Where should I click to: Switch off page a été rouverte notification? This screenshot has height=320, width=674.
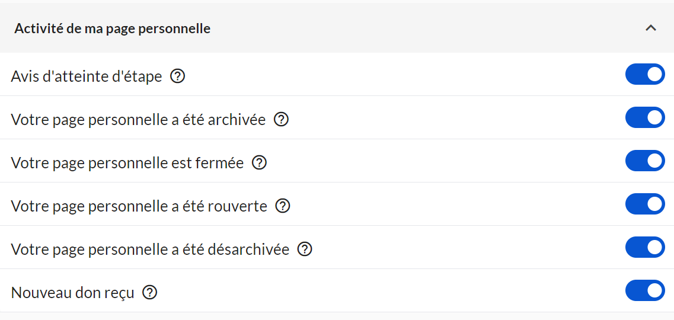pyautogui.click(x=645, y=204)
